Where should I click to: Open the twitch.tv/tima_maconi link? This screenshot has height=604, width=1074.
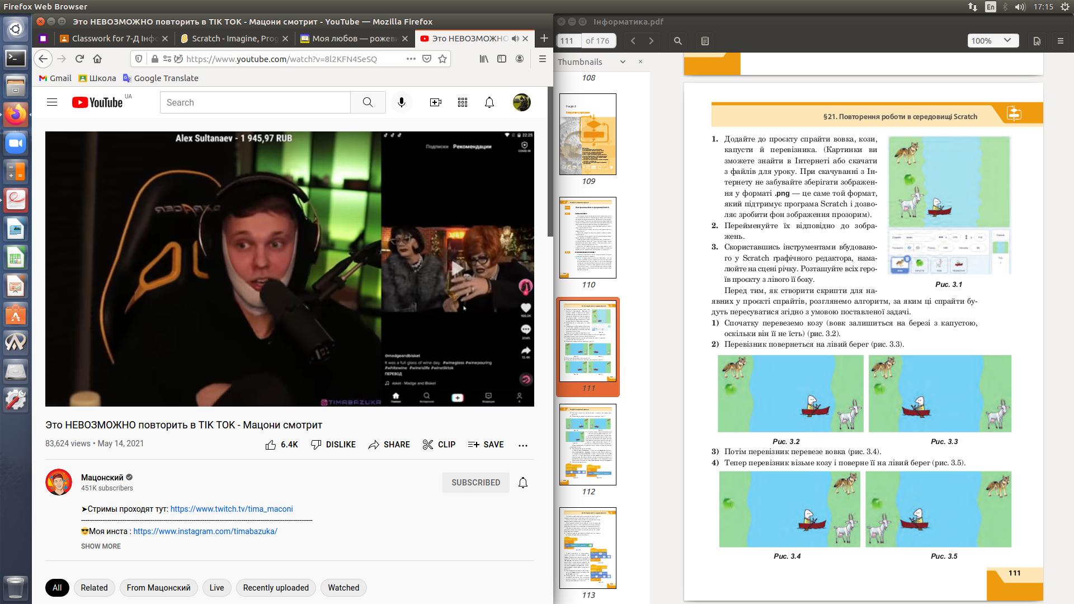click(x=232, y=509)
